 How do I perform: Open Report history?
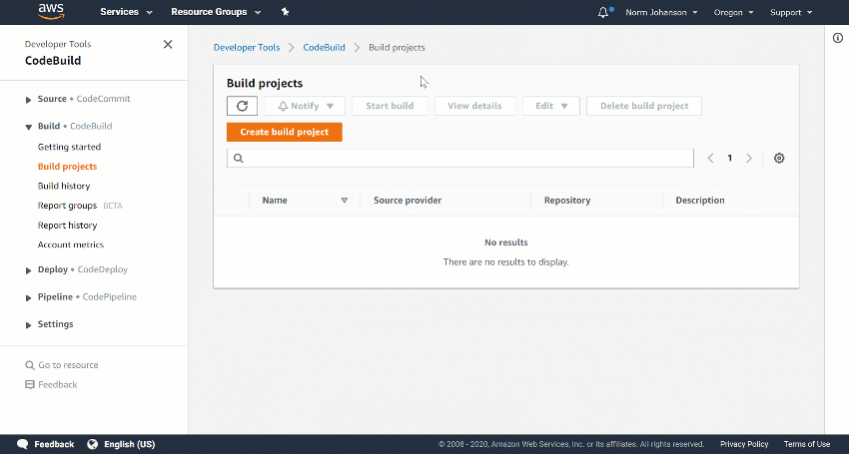pos(67,226)
